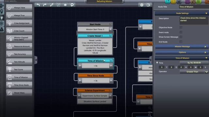This screenshot has width=209, height=117.
Task: Add a Crew Assignment node
Action: (19, 23)
